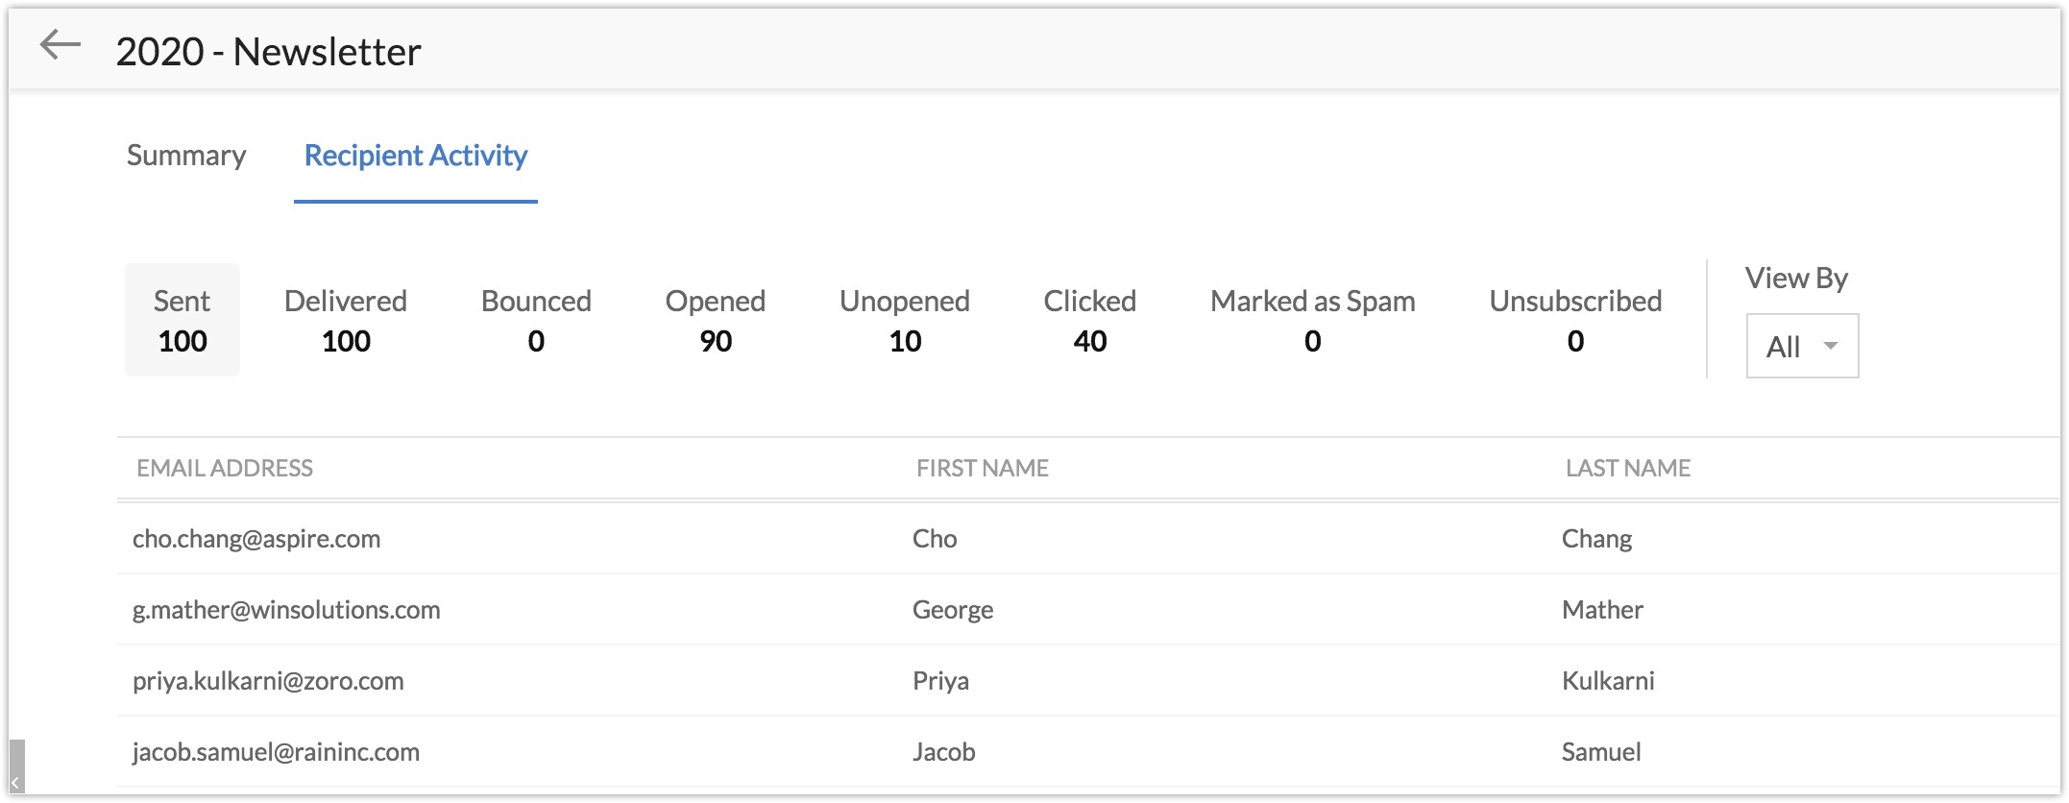View Unopened recipients

904,320
